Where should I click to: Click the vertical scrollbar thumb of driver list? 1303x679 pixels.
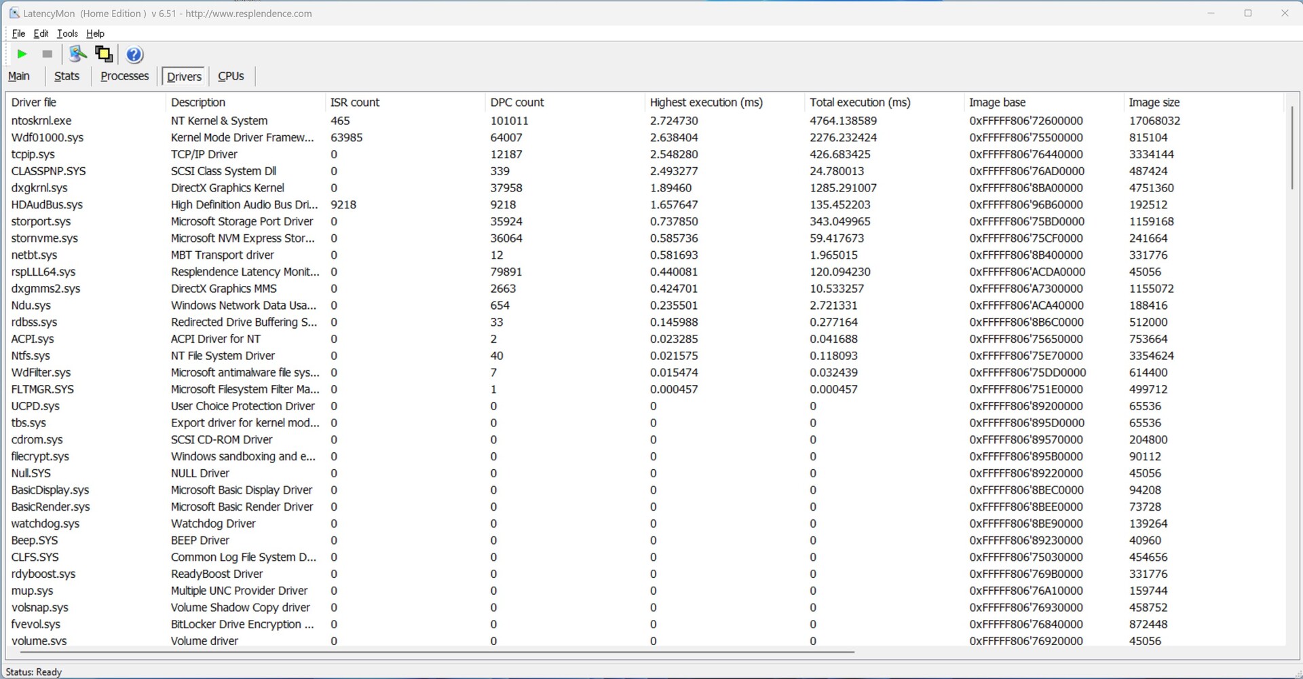1291,147
